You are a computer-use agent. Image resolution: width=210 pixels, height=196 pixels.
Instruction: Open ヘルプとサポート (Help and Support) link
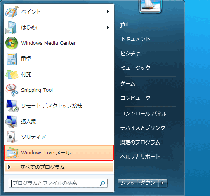click(x=140, y=156)
